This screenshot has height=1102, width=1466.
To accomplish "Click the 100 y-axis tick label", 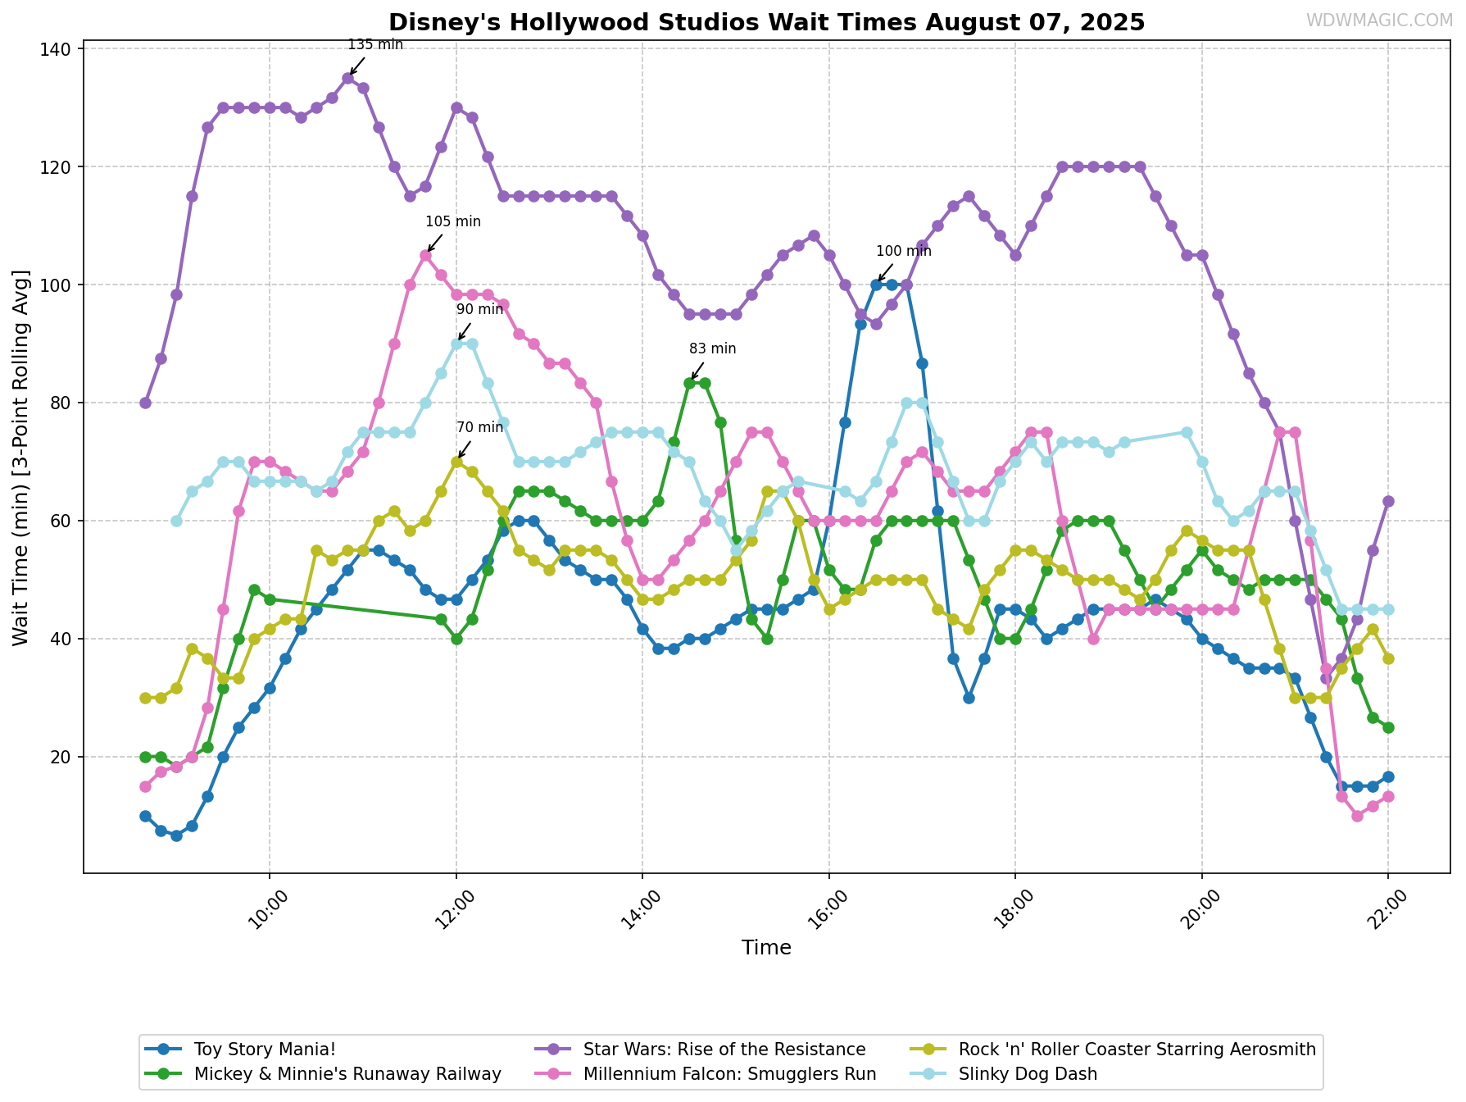I will coord(57,285).
